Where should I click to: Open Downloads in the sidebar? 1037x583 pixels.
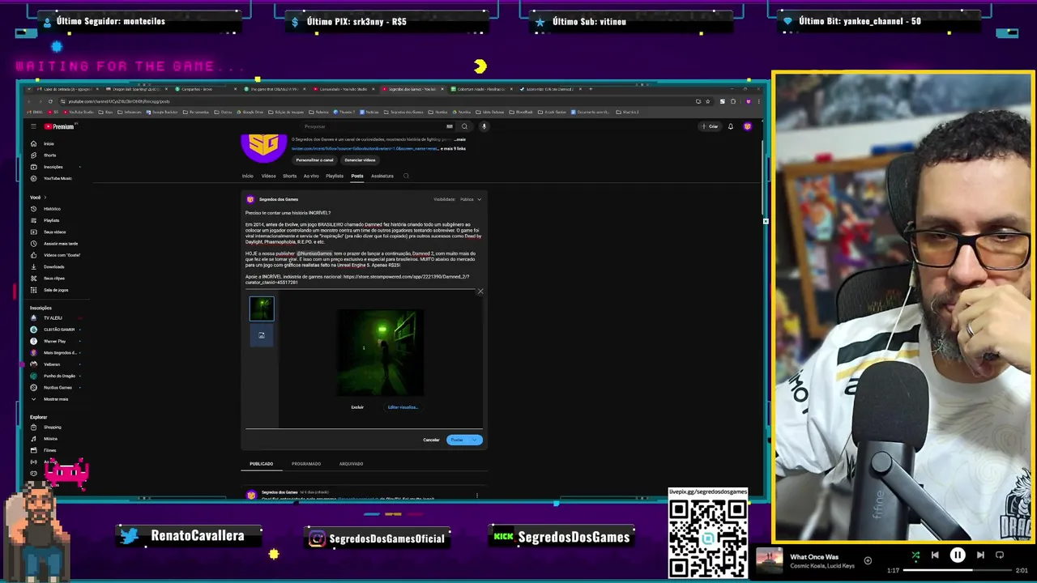53,266
